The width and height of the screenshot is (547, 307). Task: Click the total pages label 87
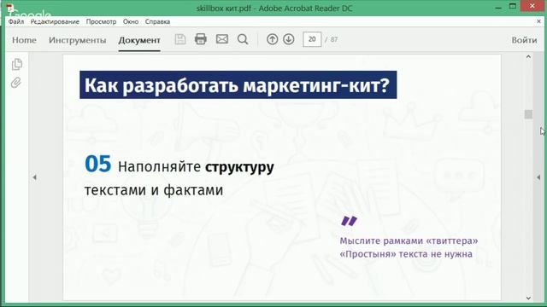tap(334, 39)
